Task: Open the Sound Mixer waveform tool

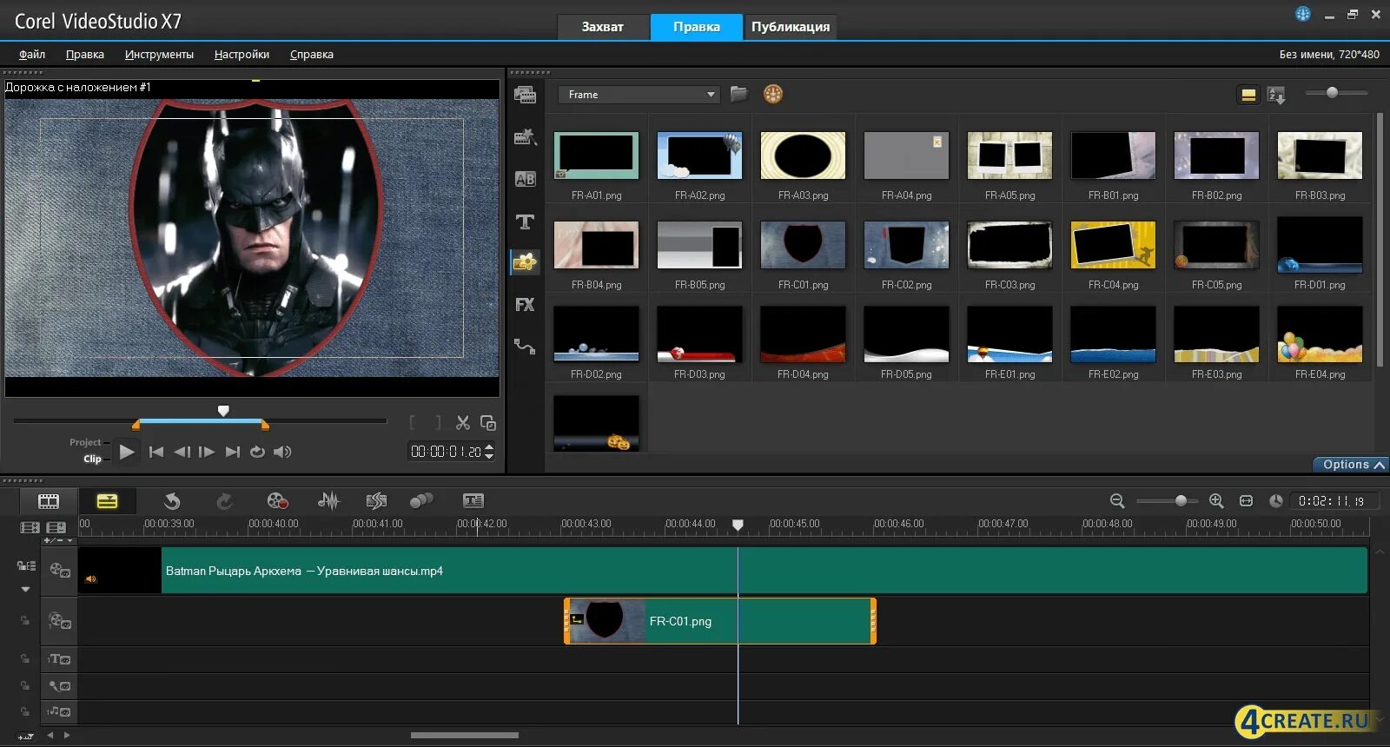Action: pyautogui.click(x=328, y=501)
